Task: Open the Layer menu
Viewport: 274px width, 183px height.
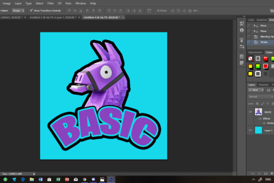Action: coord(18,3)
